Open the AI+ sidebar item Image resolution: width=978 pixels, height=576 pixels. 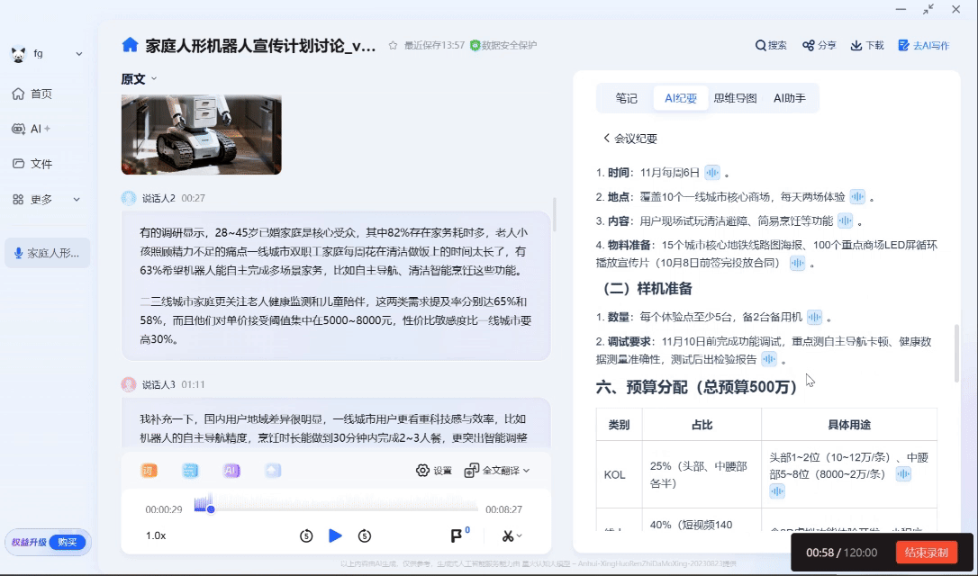click(x=36, y=127)
